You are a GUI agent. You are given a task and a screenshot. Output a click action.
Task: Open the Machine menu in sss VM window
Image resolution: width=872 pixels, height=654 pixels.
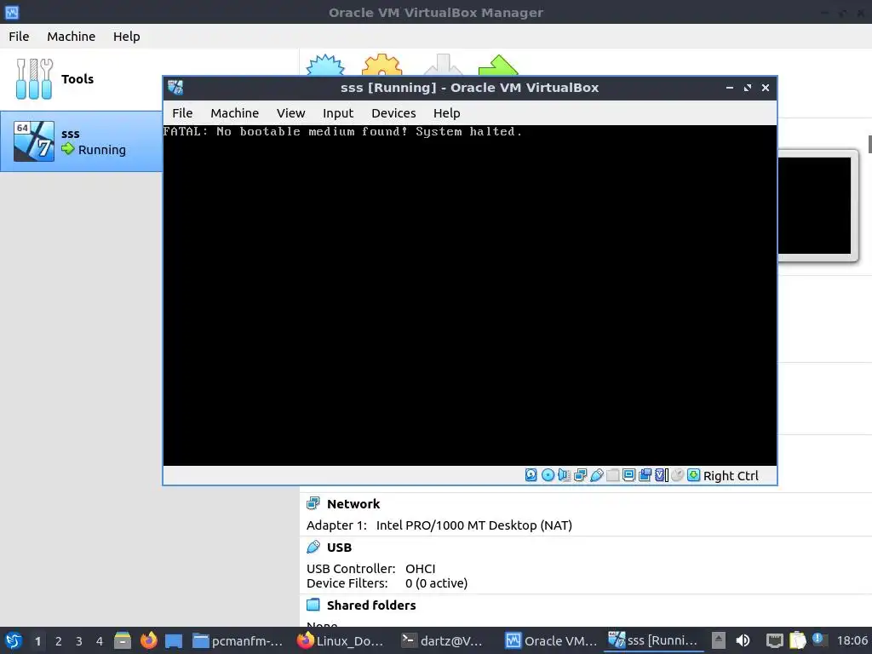coord(235,113)
